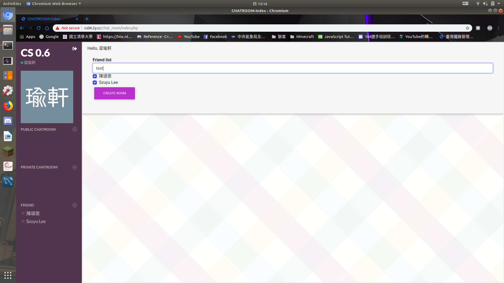This screenshot has width=504, height=283.
Task: Open the system status menu arrow
Action: (499, 4)
